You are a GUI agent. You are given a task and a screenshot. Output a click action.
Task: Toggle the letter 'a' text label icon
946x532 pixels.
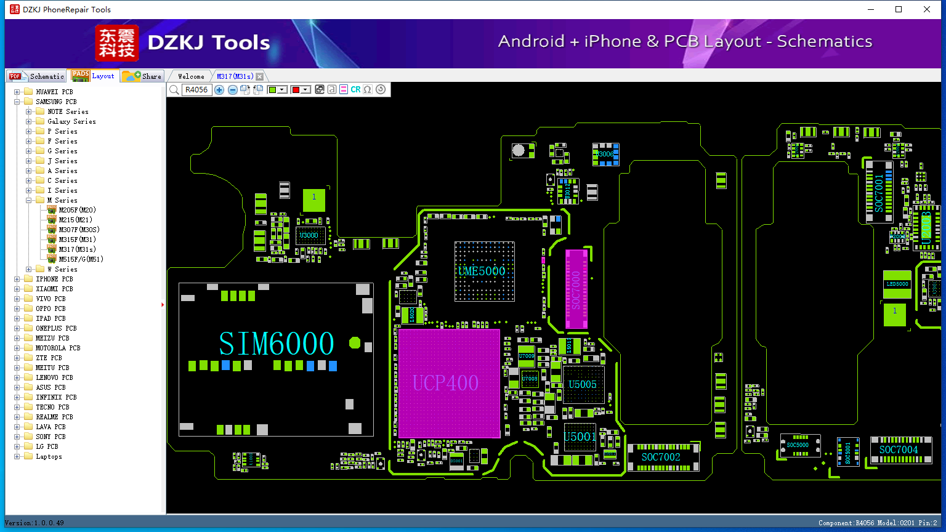click(x=332, y=90)
